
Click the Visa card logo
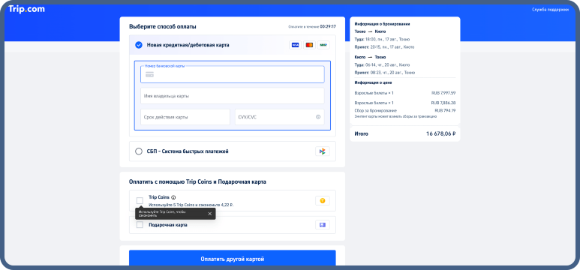tap(295, 45)
